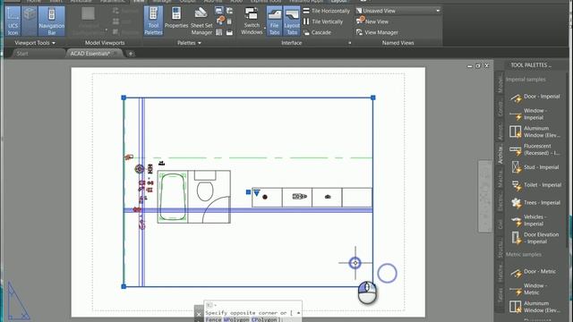Click the viewport's bottom-left corner grip
Image resolution: width=573 pixels, height=322 pixels.
point(124,286)
